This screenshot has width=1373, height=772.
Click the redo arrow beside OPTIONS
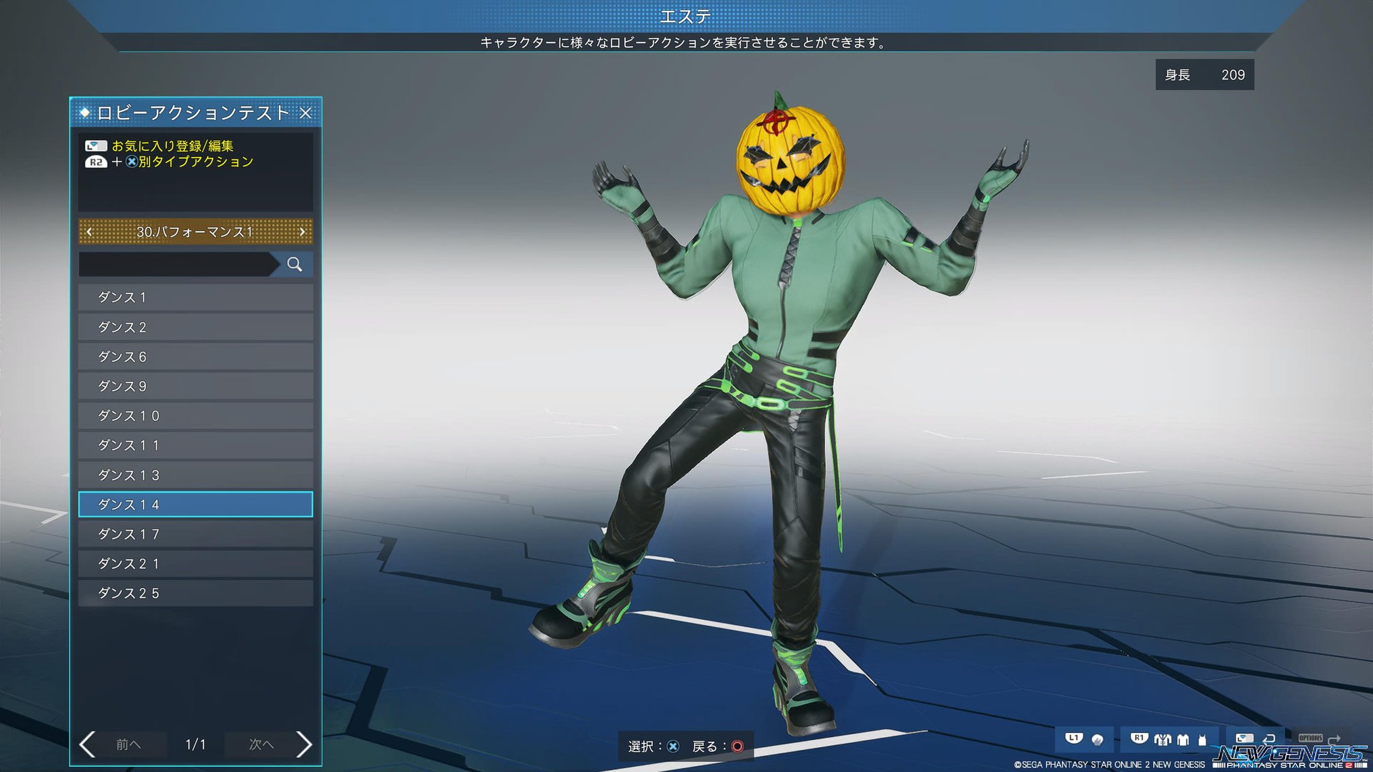(x=1333, y=740)
